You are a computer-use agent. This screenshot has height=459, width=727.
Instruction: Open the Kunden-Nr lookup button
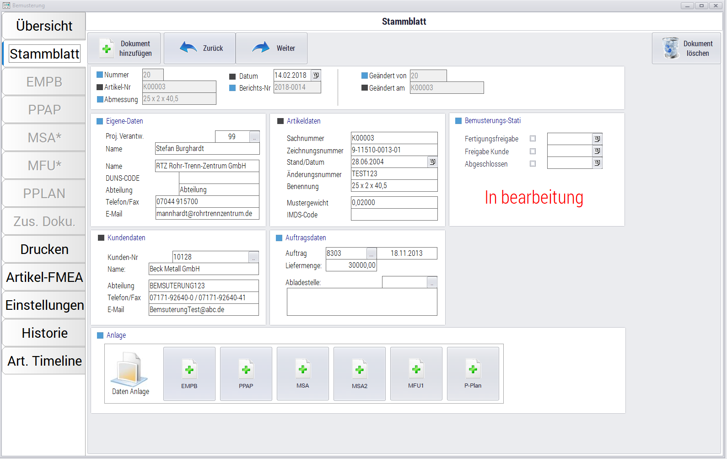tap(253, 257)
